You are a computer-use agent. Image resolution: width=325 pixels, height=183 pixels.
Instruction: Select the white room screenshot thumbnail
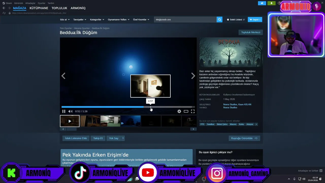[x=110, y=121]
